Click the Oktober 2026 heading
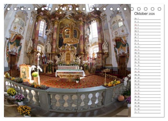The image size is (168, 121). coord(144,14)
